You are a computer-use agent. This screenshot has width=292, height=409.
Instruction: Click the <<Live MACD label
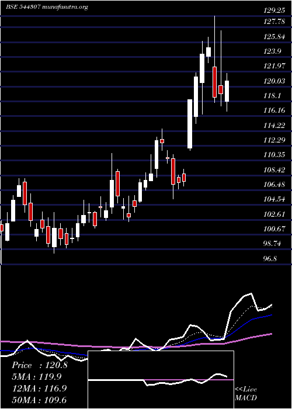(246, 394)
